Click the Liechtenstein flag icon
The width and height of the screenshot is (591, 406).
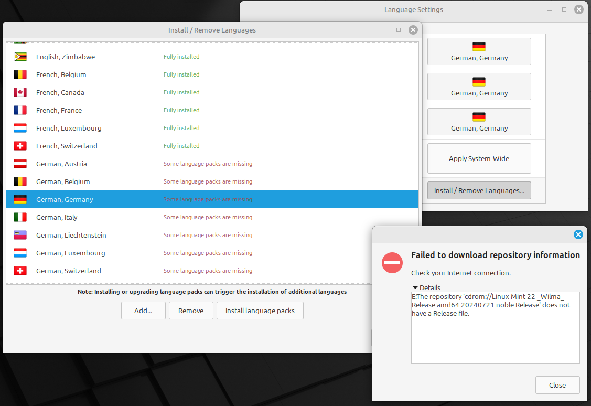pos(20,235)
